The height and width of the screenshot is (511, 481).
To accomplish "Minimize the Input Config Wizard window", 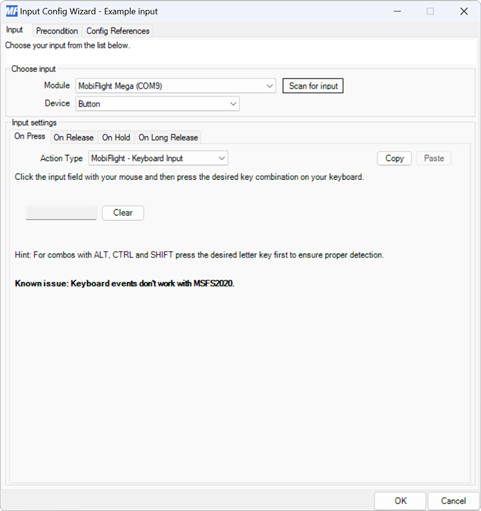I will pos(397,11).
